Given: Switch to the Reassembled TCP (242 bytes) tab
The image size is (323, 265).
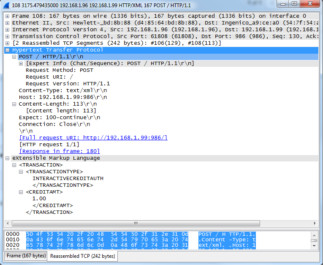Looking at the screenshot, I should [82, 256].
